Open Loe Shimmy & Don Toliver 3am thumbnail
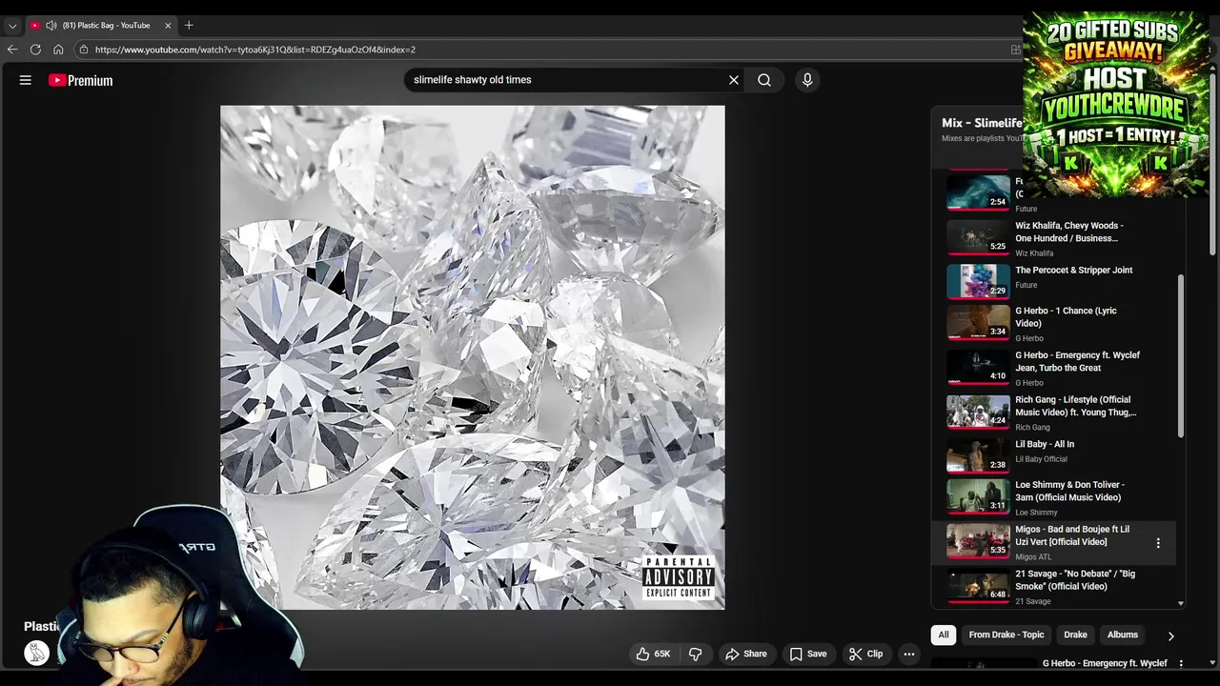 [x=978, y=496]
